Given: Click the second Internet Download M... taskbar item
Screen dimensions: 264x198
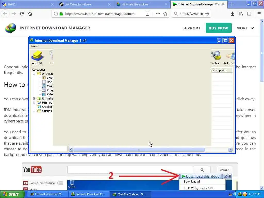Looking at the screenshot, I should [x=88, y=194].
